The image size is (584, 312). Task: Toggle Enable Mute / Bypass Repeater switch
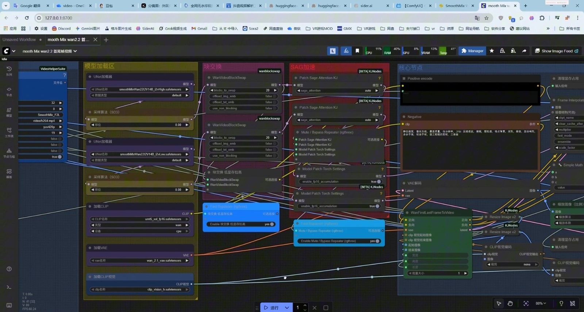[377, 241]
